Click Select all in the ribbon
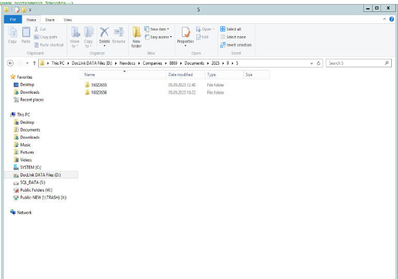The width and height of the screenshot is (398, 279). (x=231, y=29)
